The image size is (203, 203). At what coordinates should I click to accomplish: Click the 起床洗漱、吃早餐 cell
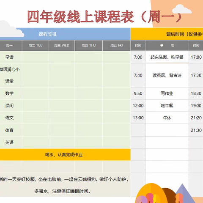coord(167,57)
